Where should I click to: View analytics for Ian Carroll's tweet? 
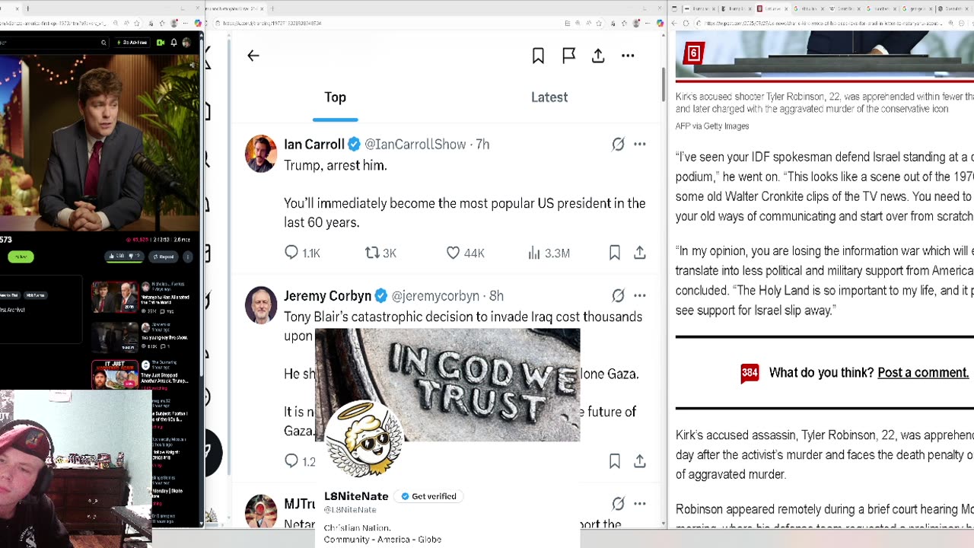click(534, 253)
